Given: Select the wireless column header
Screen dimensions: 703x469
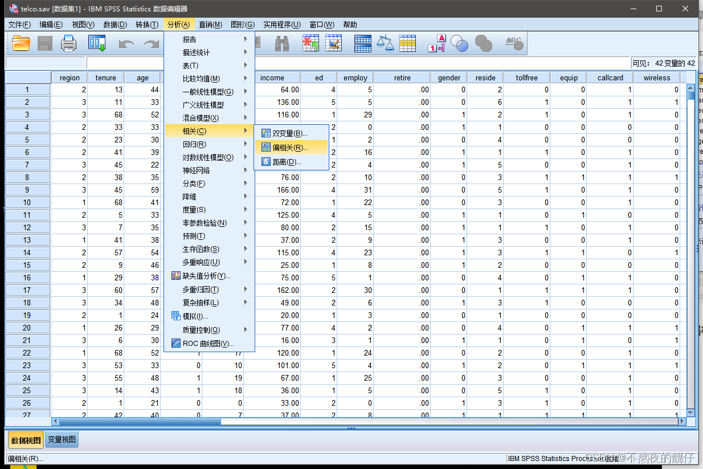Looking at the screenshot, I should click(657, 78).
